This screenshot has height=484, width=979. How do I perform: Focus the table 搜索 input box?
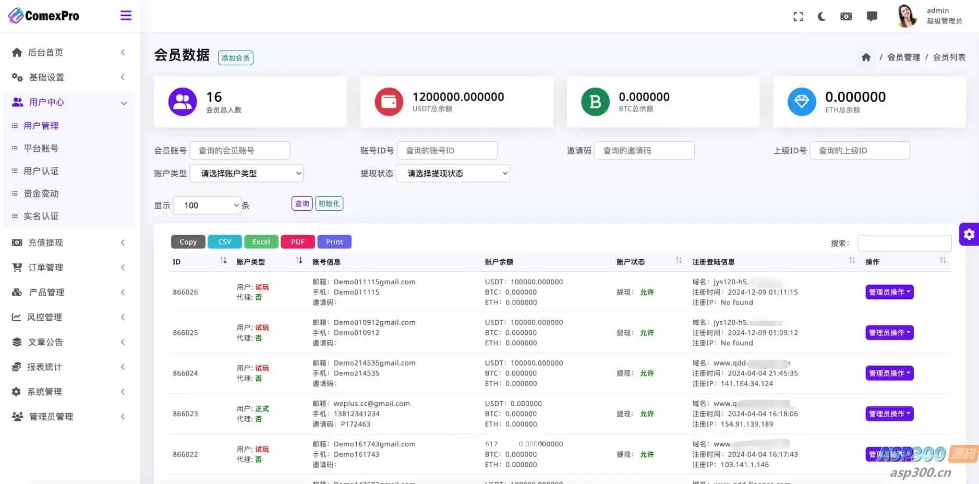pyautogui.click(x=904, y=243)
